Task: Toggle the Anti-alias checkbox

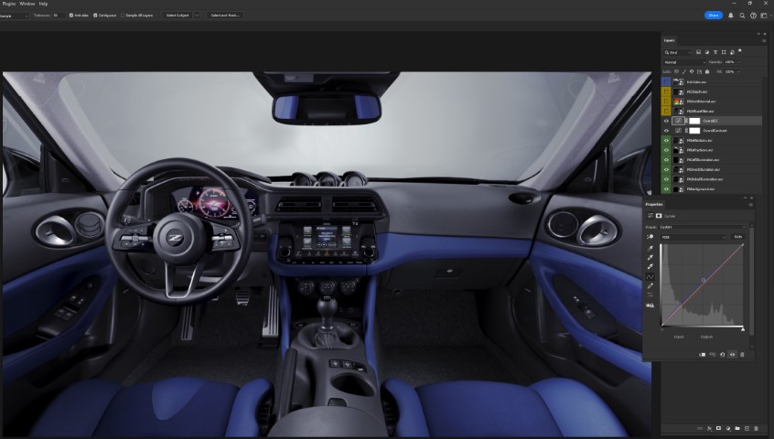Action: [70, 16]
